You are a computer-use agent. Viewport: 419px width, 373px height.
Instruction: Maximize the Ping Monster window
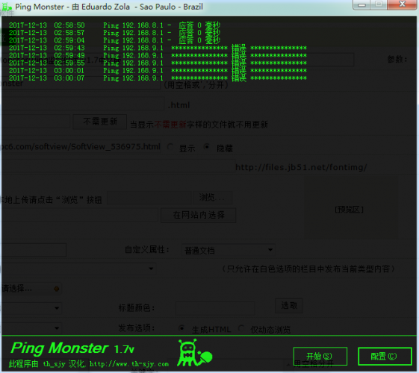click(x=379, y=4)
